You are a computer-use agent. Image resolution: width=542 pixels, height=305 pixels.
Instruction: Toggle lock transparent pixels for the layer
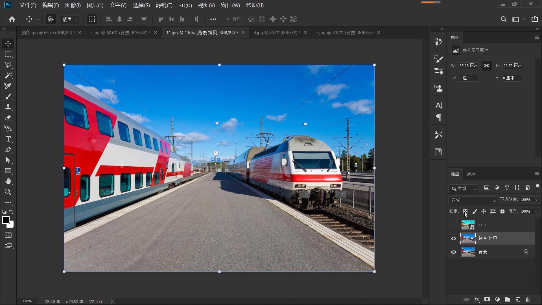(465, 211)
